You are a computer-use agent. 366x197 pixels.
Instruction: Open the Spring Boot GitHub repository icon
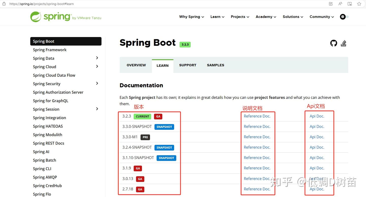333,43
